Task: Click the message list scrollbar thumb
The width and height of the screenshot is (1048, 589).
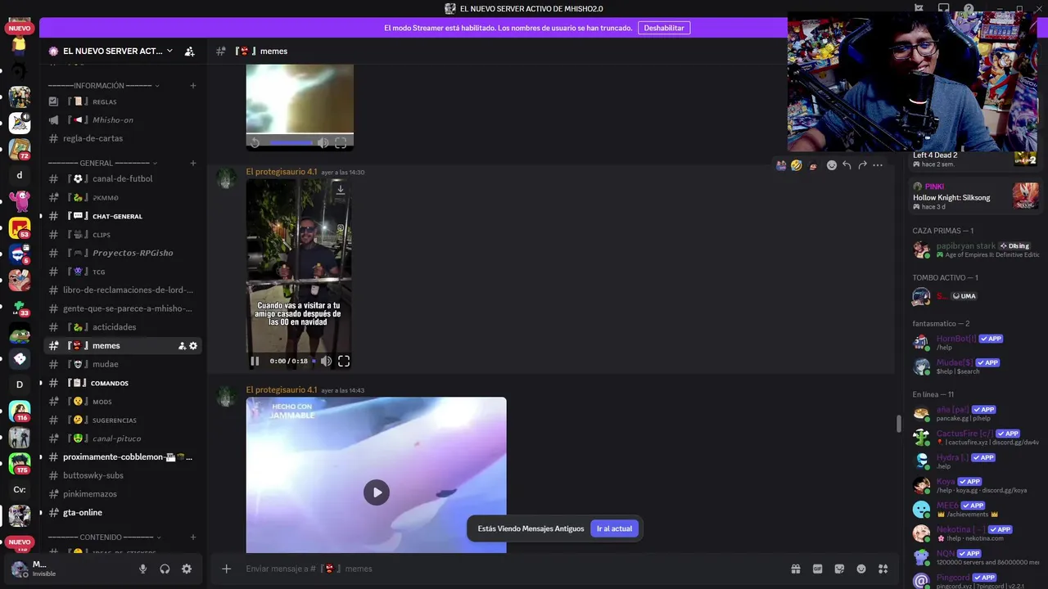Action: 898,424
